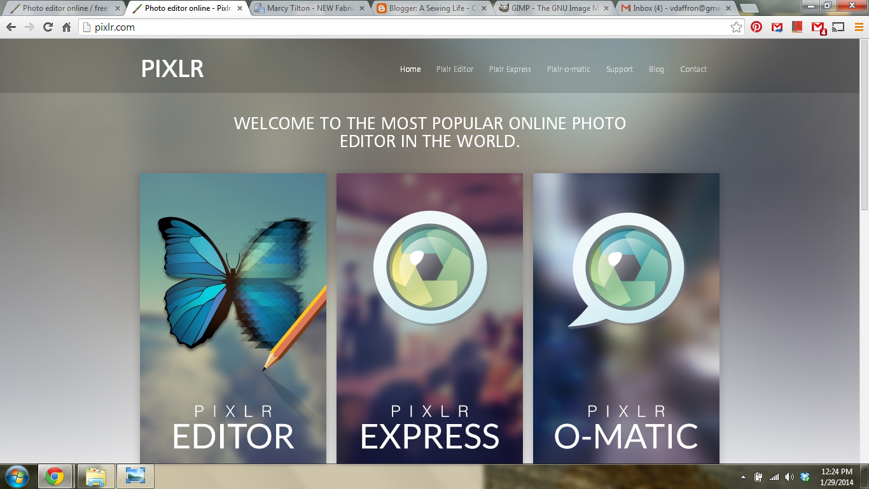
Task: Open the red dictionary book extension
Action: click(x=797, y=27)
